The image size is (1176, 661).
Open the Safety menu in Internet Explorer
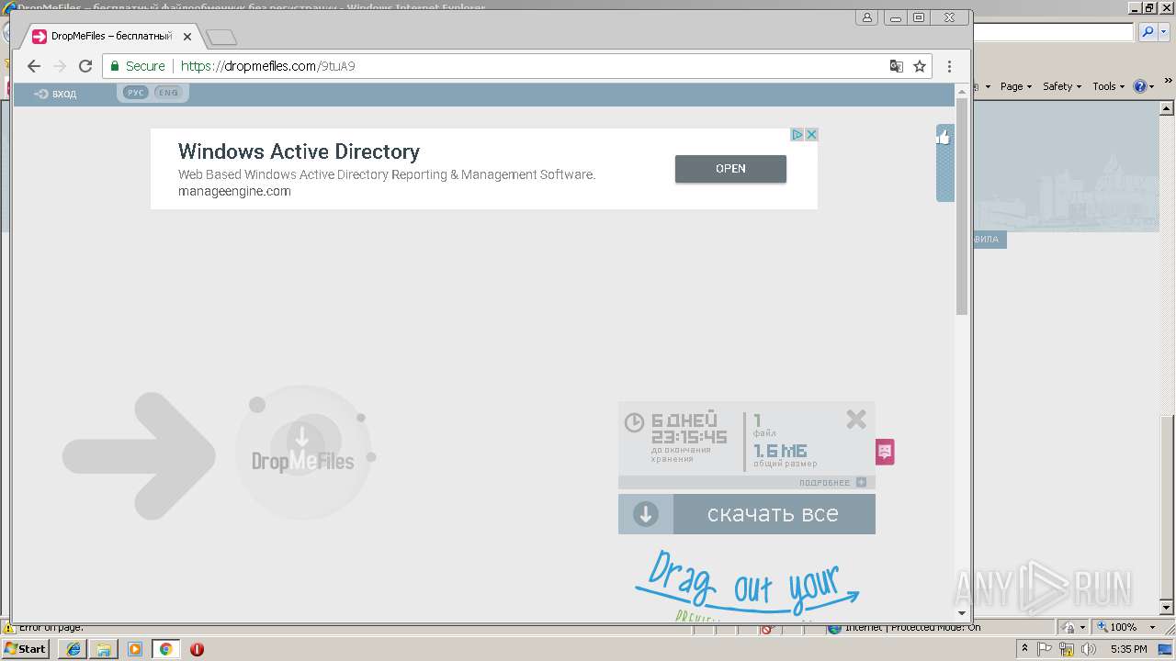tap(1062, 86)
